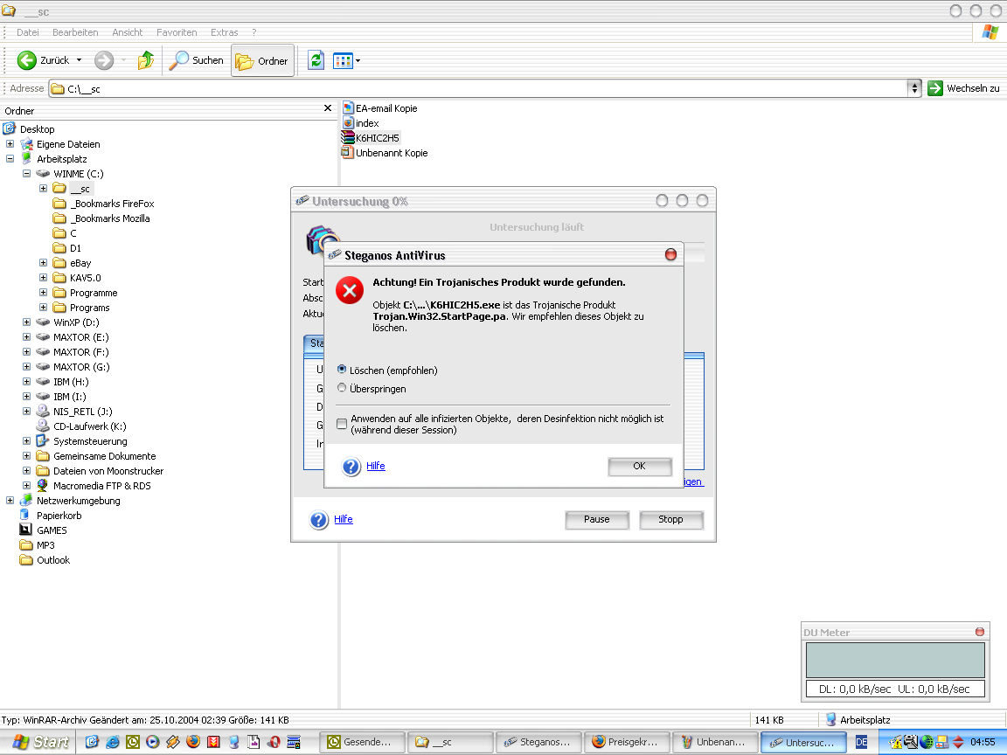Switch to Preisgekr... Firefox taskbar button
Screen dimensions: 1007x755
pyautogui.click(x=626, y=742)
